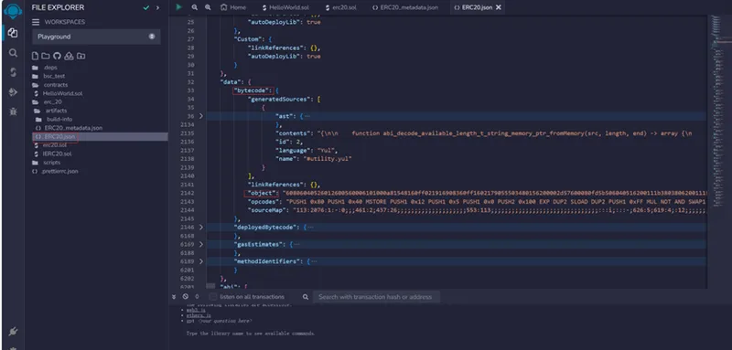Click the web3.js link in terminal

196,310
